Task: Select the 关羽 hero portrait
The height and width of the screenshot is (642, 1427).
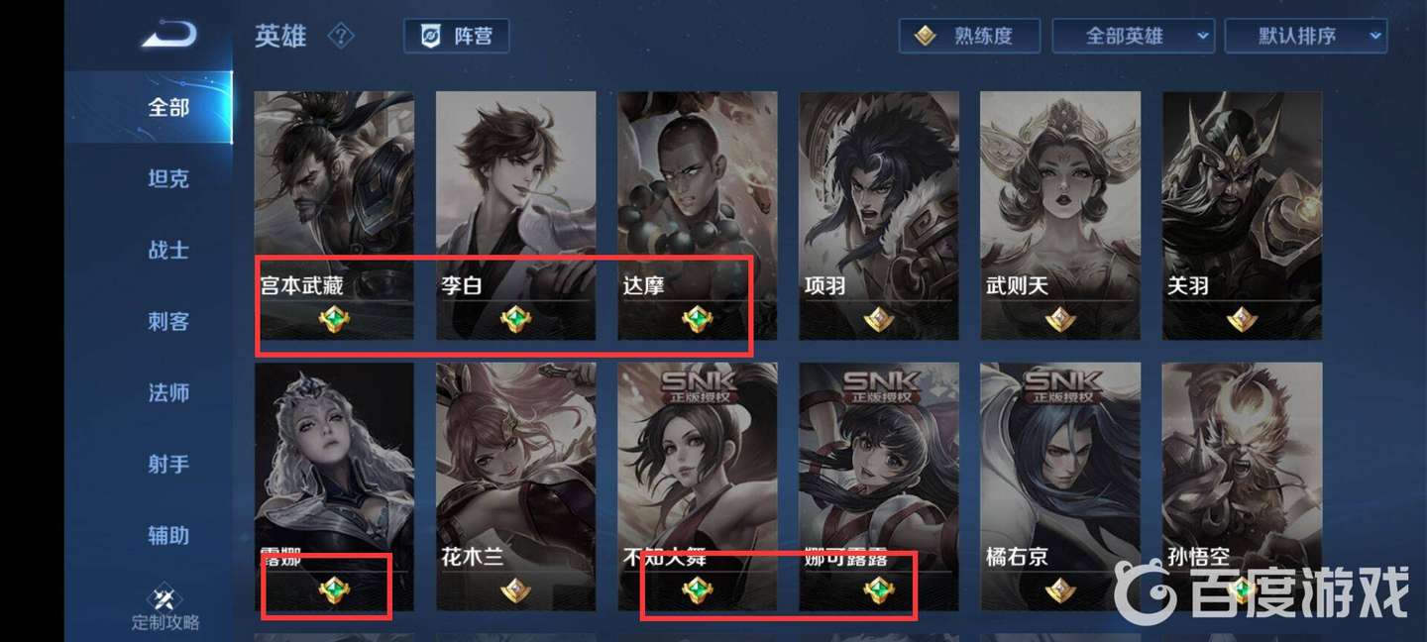Action: click(1242, 216)
